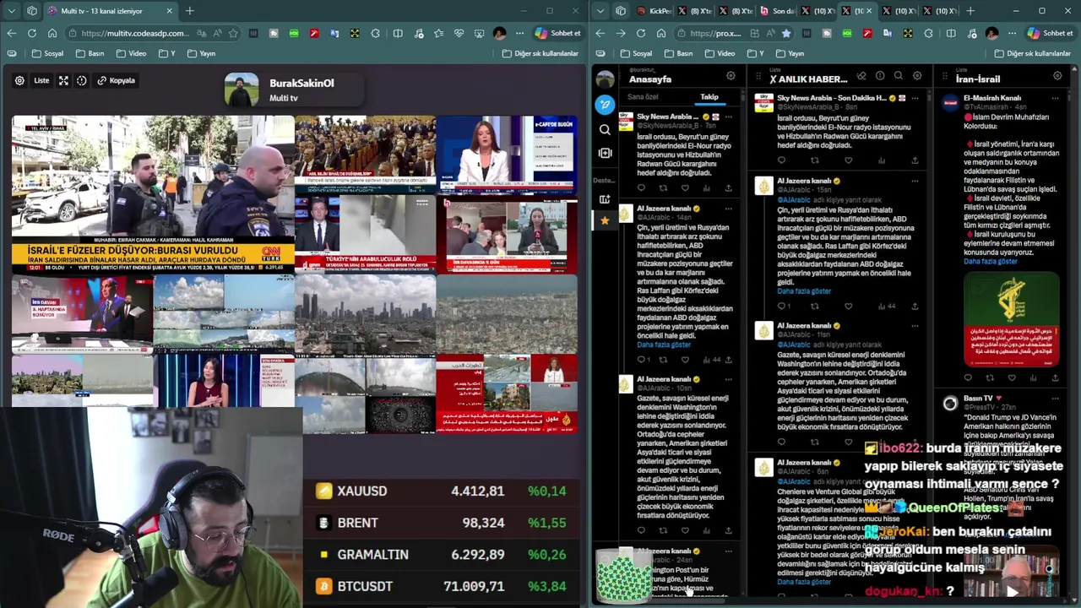1081x608 pixels.
Task: Reload the Multi tv page
Action: click(32, 33)
